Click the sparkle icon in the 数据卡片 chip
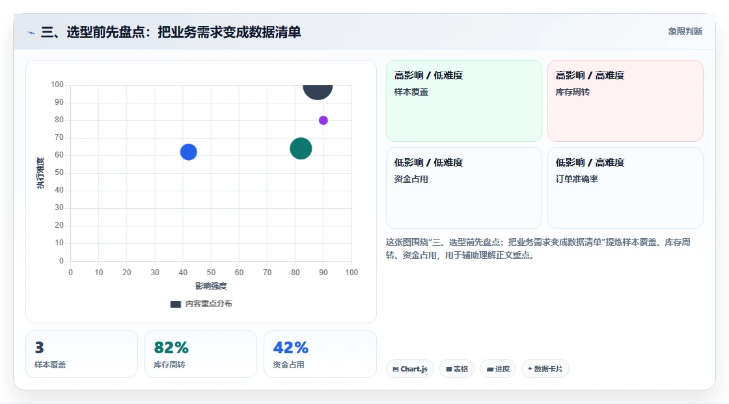729x404 pixels. point(530,369)
